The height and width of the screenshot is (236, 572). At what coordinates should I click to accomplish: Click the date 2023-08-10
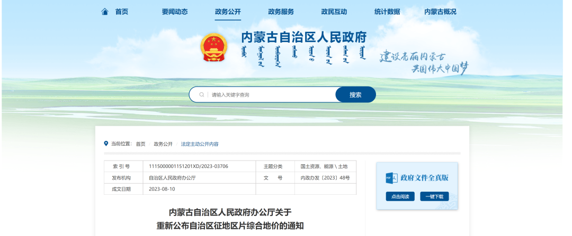[162, 189]
